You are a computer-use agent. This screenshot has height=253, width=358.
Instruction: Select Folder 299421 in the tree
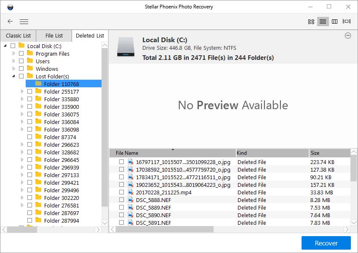(x=61, y=183)
